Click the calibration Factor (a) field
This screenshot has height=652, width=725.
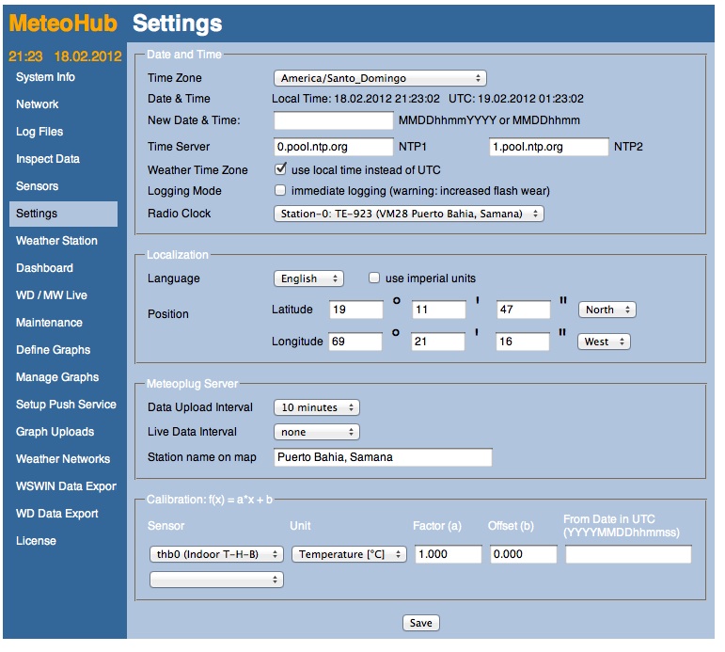click(x=448, y=554)
